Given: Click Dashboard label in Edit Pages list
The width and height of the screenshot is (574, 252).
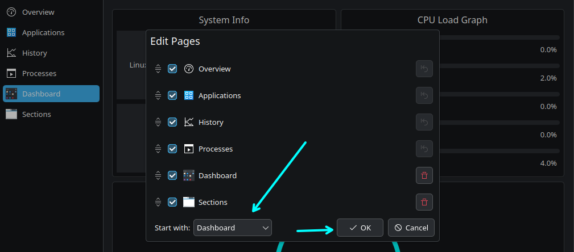Looking at the screenshot, I should (217, 176).
